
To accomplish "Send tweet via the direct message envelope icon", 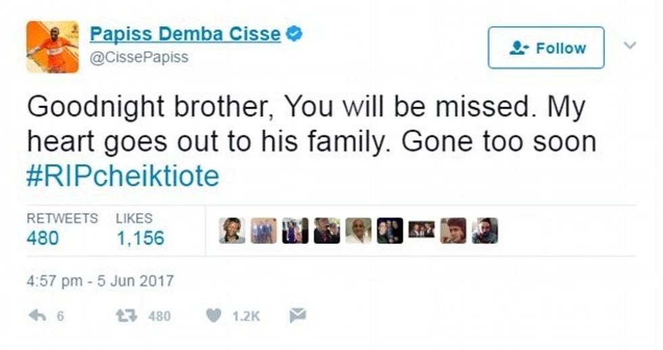I will pyautogui.click(x=298, y=316).
